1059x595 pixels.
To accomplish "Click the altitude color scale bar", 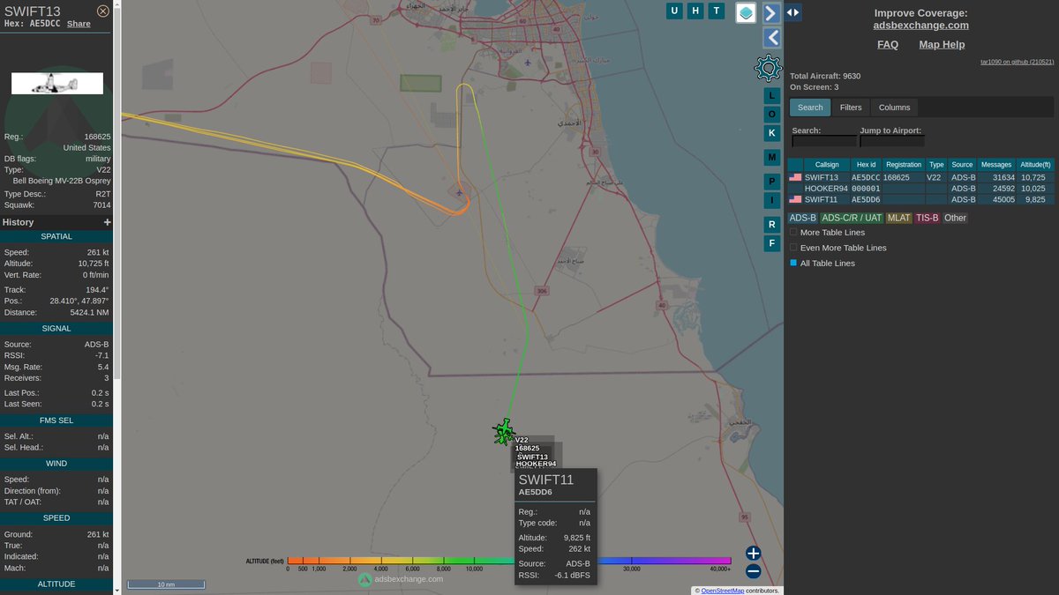I will pos(509,560).
